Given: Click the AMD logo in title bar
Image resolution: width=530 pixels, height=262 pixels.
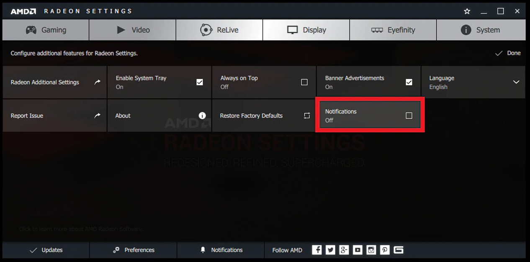Looking at the screenshot, I should [23, 11].
